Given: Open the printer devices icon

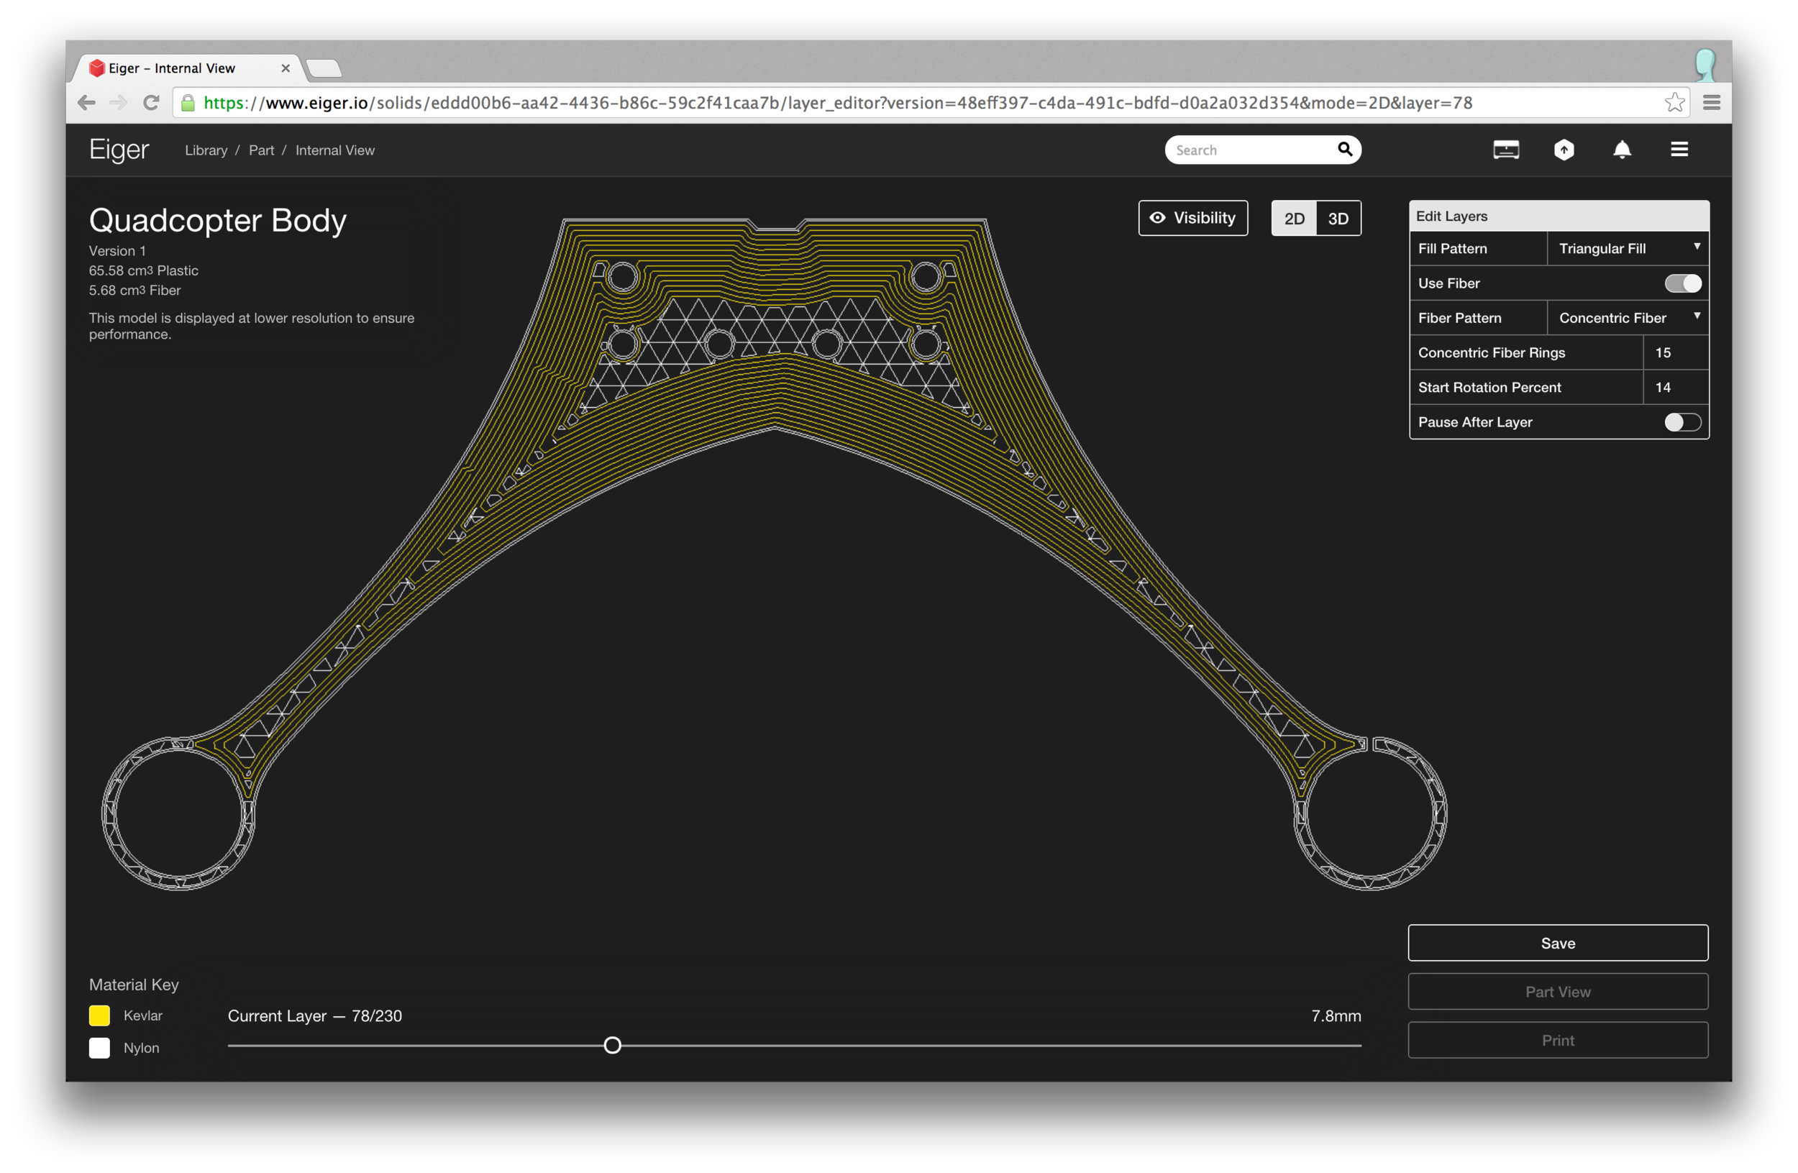Looking at the screenshot, I should tap(1505, 150).
